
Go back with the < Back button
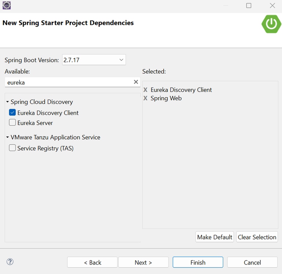pos(93,262)
